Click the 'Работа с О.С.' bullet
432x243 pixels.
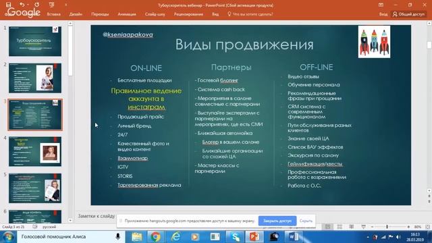pos(304,186)
